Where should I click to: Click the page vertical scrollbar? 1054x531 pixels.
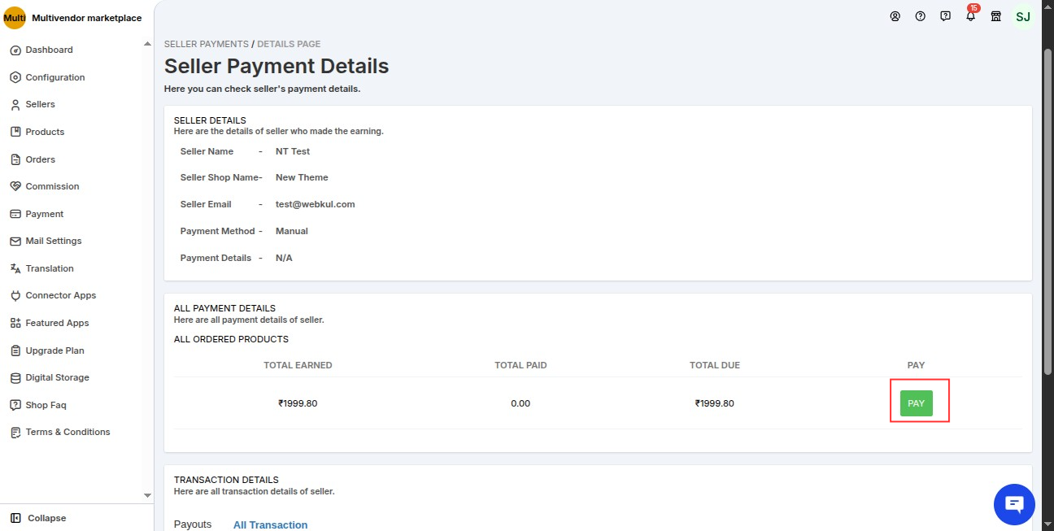[1047, 244]
